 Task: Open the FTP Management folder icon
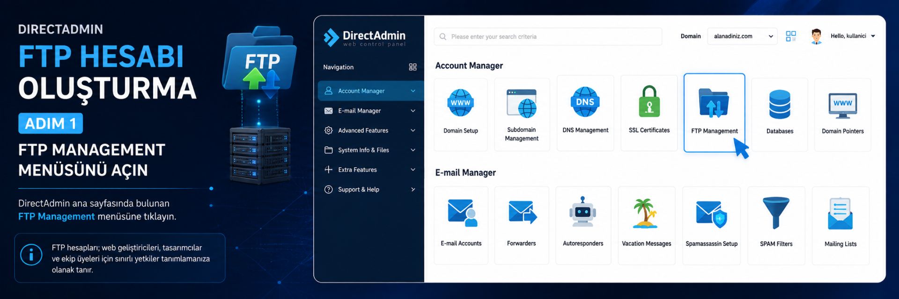coord(714,102)
